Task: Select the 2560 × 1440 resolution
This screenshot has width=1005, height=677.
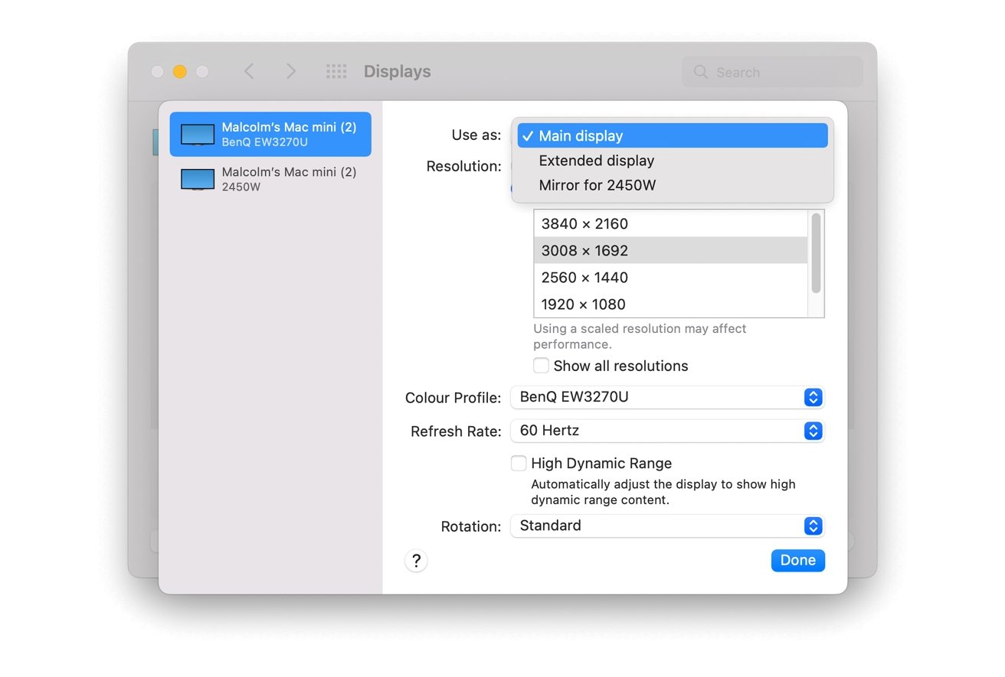Action: (584, 277)
